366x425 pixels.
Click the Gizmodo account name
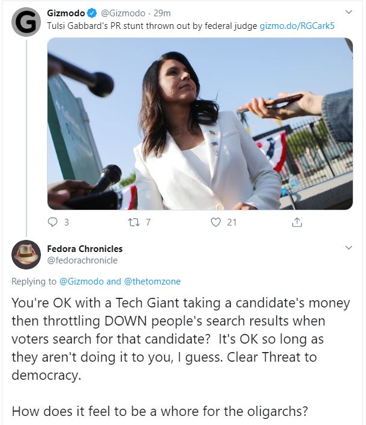(x=66, y=13)
